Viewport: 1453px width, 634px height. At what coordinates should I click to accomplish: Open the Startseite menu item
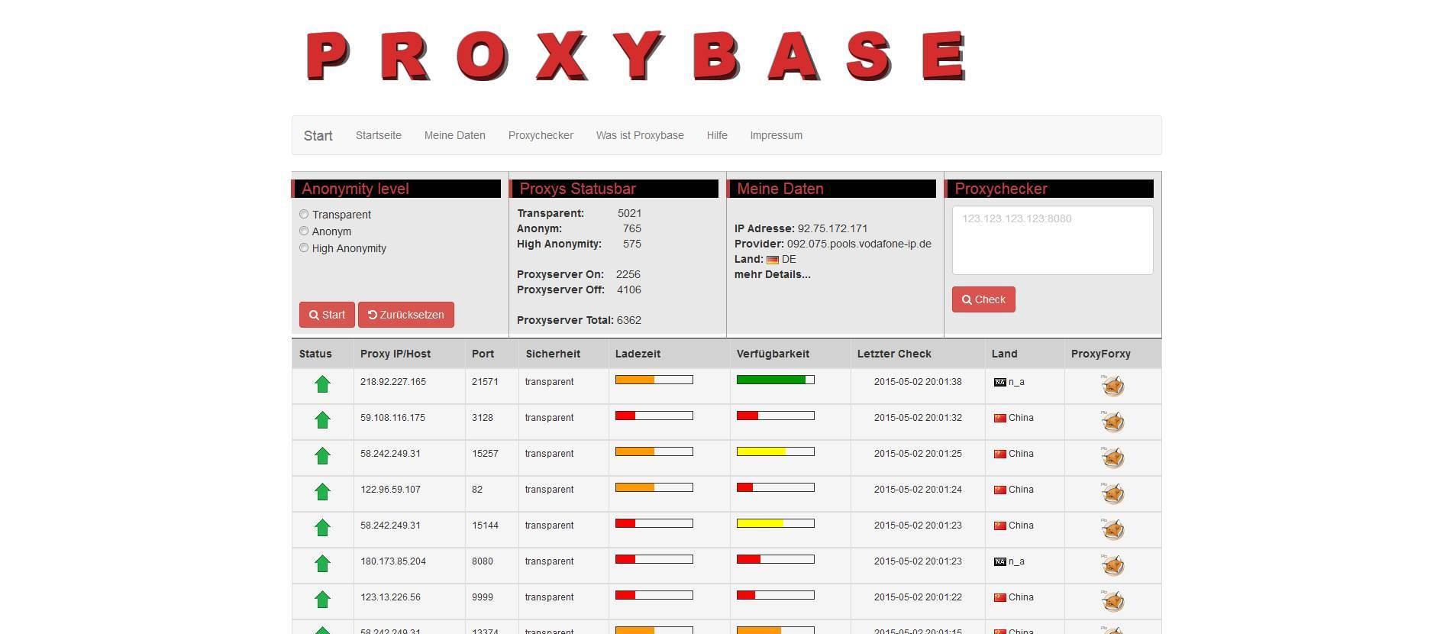[379, 135]
